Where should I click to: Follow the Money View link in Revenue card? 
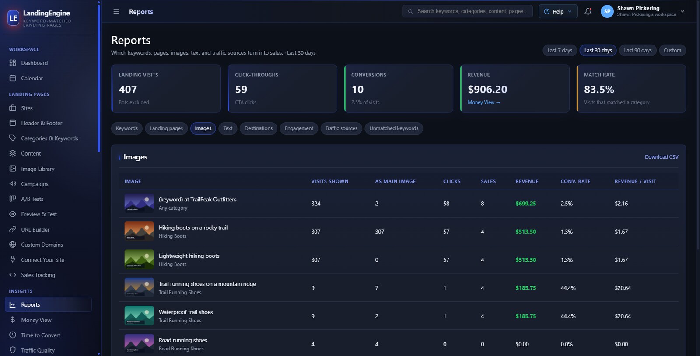click(484, 102)
